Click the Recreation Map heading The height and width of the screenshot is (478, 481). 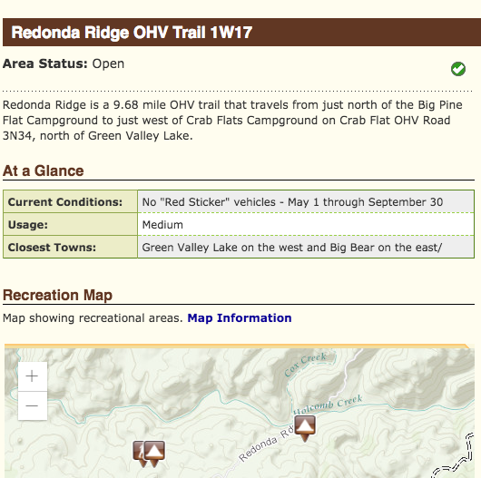(x=58, y=295)
